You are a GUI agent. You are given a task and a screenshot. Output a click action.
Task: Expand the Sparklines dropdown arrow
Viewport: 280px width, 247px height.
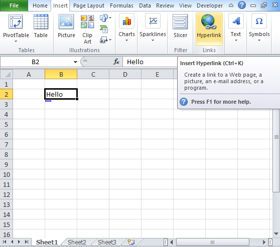click(153, 40)
